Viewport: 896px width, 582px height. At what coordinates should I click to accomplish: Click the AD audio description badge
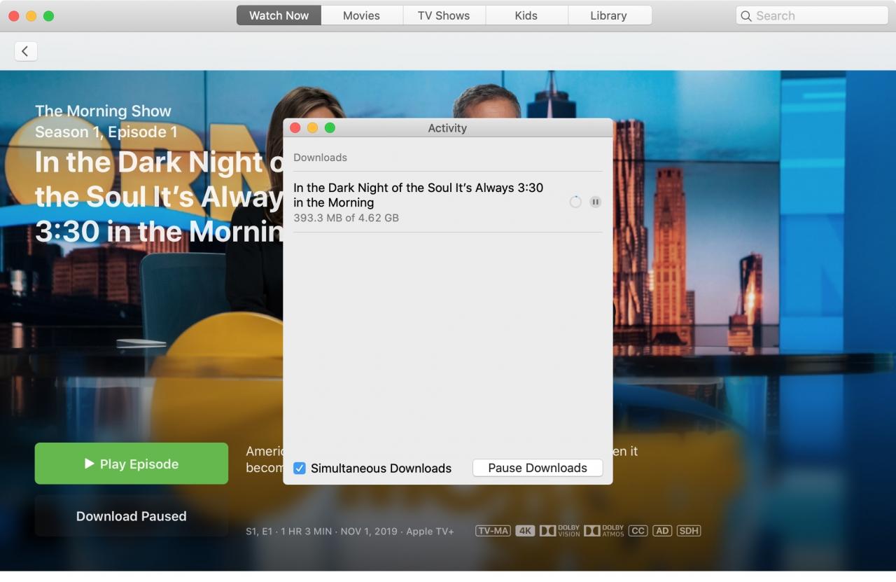662,531
